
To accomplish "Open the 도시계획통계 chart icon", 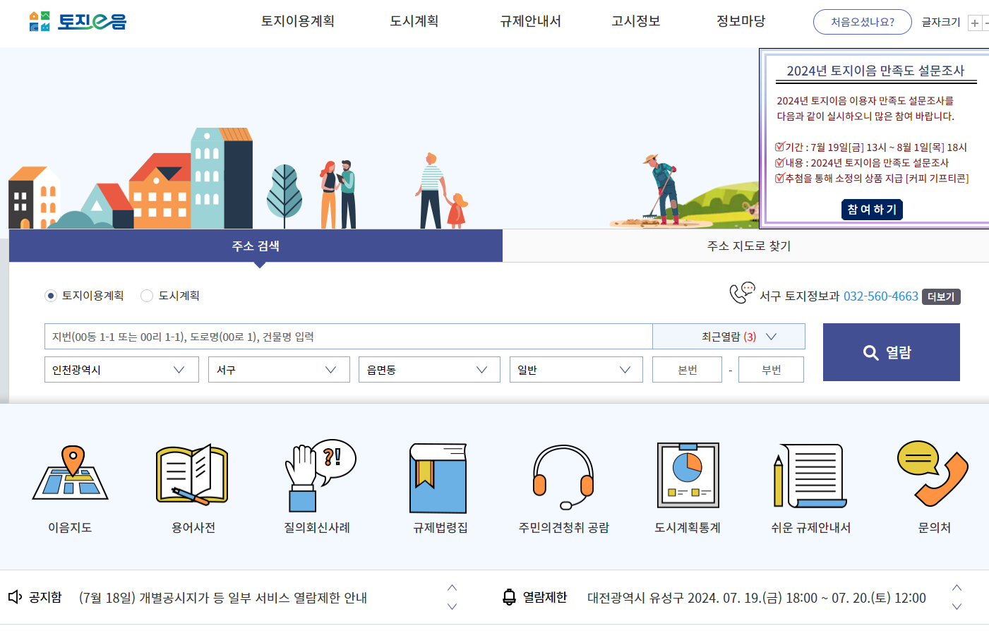I will [x=688, y=475].
